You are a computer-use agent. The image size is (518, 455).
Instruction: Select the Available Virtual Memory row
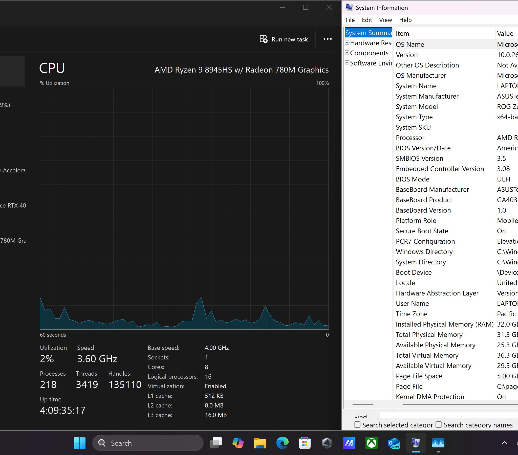[x=456, y=366]
